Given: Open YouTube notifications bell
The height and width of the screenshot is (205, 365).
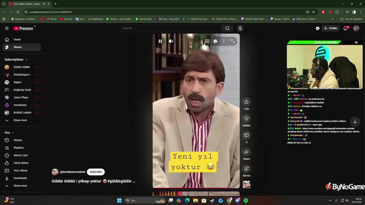Looking at the screenshot, I should tap(346, 28).
